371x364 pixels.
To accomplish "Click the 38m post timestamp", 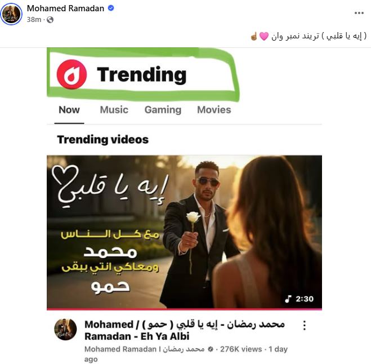I will [34, 19].
